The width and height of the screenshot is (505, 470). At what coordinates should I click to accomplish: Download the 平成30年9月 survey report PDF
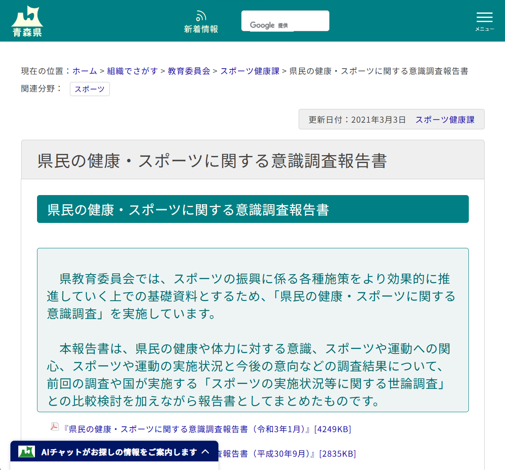[x=266, y=454]
